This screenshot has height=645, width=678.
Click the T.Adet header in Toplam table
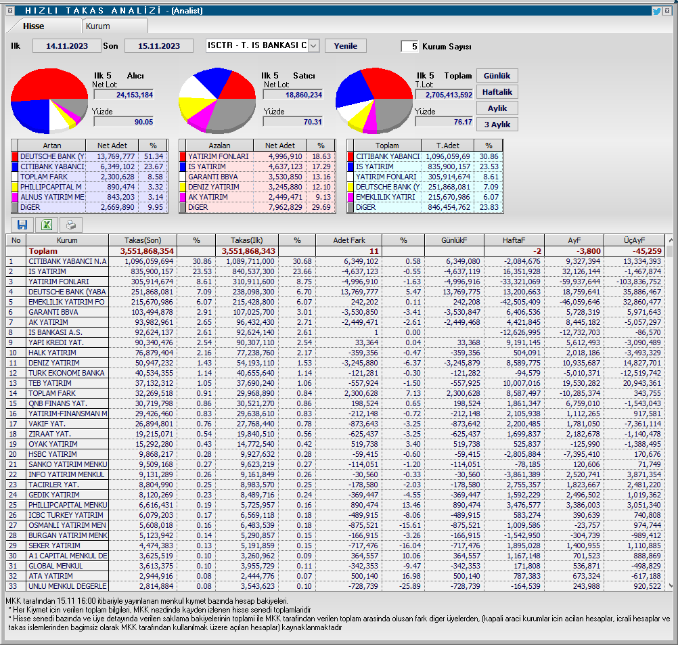[447, 146]
